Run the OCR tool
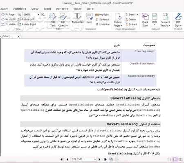184x163 pixels. (155, 18)
